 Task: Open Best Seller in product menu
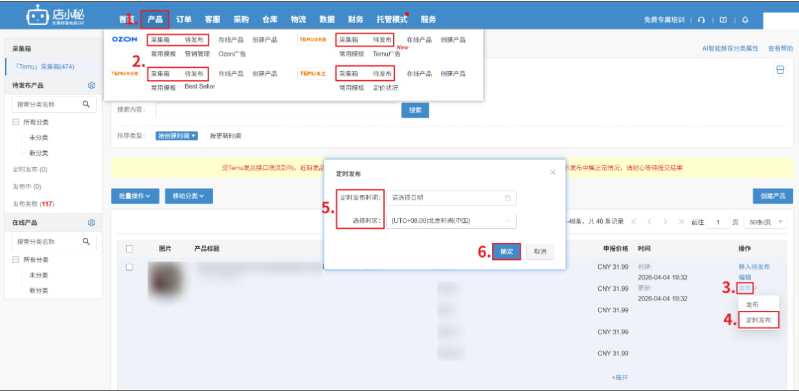click(199, 87)
